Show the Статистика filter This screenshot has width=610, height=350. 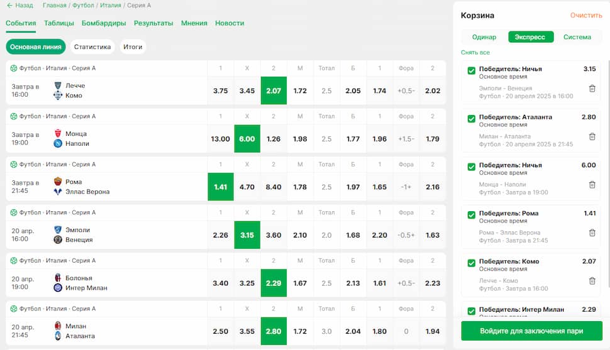pos(92,46)
